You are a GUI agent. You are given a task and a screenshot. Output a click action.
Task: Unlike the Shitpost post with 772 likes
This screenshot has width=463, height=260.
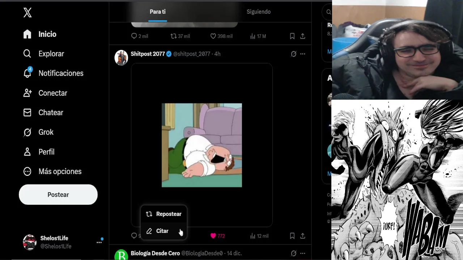217,236
